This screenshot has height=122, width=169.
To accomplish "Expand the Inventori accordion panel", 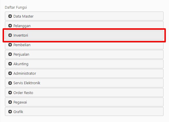I will pos(84,35).
